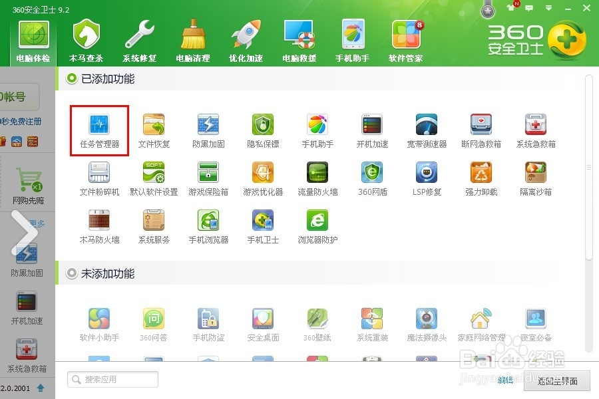Image resolution: width=599 pixels, height=399 pixels.
Task: Open the 手机浏览器 tool
Action: coord(208,227)
